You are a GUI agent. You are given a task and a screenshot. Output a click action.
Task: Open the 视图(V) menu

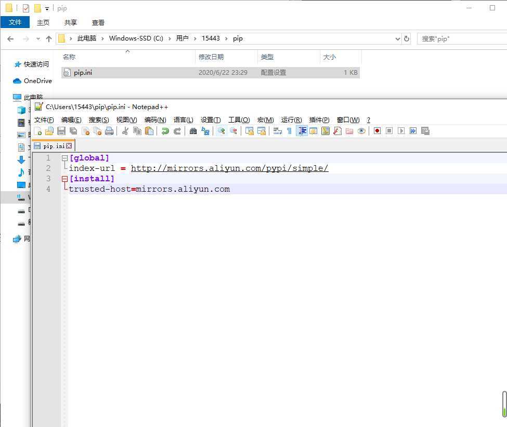pos(127,120)
